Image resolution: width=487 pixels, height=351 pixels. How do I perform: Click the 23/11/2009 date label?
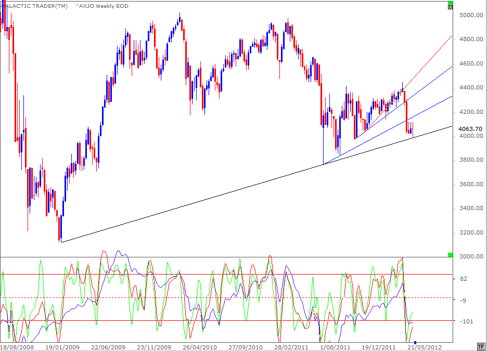(154, 347)
